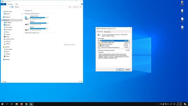The width and height of the screenshot is (188, 106).
Task: Select Libraries in the navigation pane
Action: (7, 47)
